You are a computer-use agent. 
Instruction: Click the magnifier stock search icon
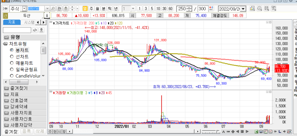tap(53, 9)
